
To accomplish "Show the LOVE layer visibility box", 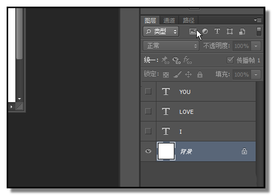I will [148, 111].
